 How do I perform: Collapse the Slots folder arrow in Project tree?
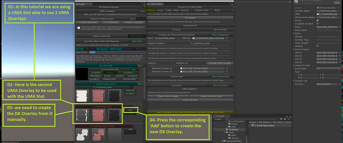pyautogui.click(x=225, y=132)
